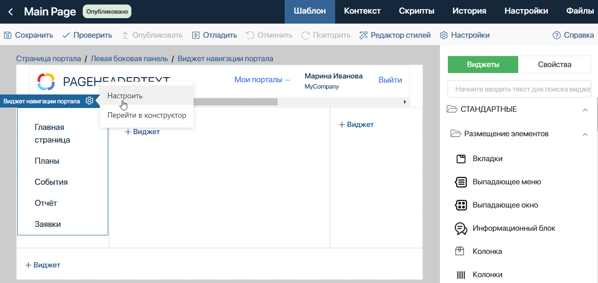Choose Настроить in the context menu
This screenshot has width=598, height=283.
click(147, 96)
